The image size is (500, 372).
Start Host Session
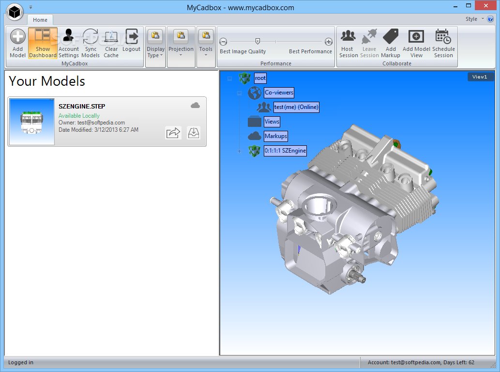pos(348,44)
